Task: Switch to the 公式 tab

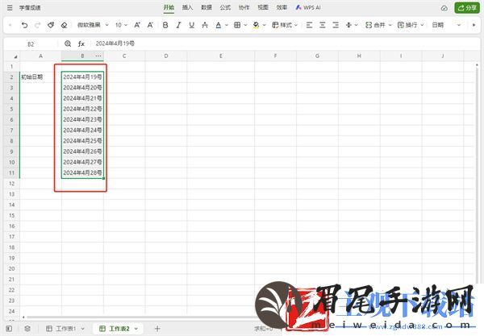Action: tap(225, 8)
